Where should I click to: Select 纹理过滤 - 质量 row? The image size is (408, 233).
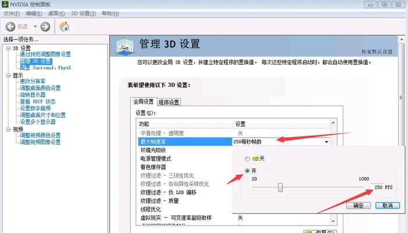(x=185, y=201)
